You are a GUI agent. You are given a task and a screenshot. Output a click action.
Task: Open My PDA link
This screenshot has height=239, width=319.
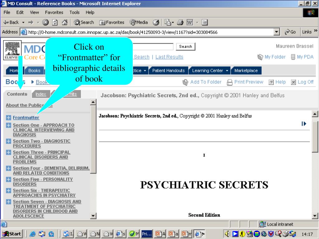tap(302, 57)
